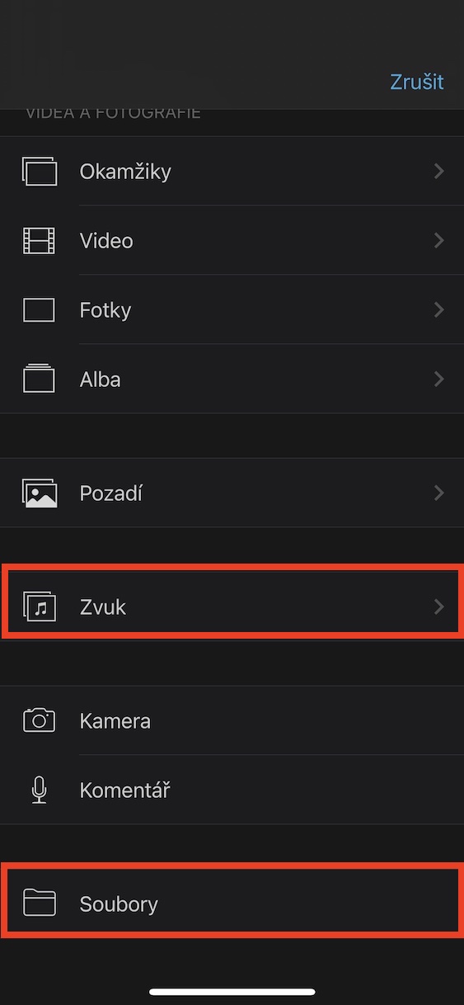Select the Komentář menu entry
The width and height of the screenshot is (464, 1005).
click(232, 790)
